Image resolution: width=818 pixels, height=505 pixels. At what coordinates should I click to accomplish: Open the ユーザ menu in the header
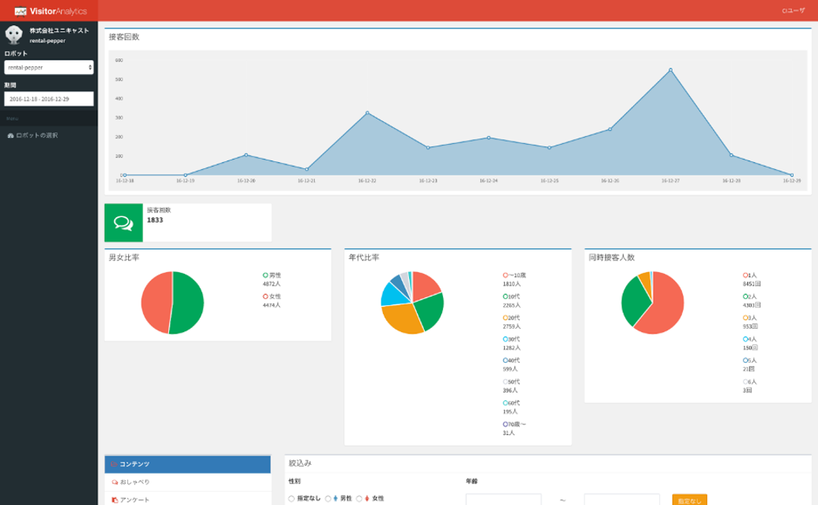point(794,11)
